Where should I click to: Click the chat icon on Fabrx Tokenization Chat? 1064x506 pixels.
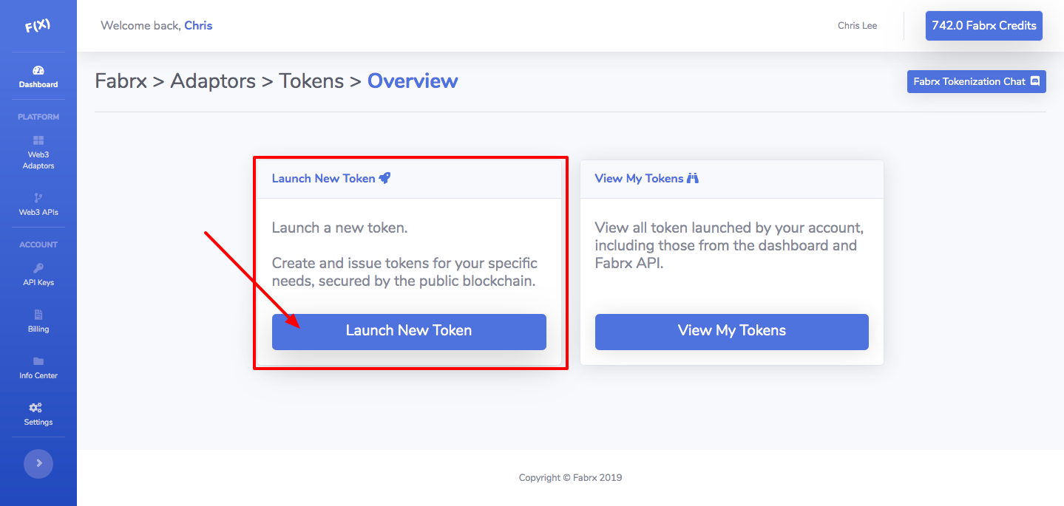point(1035,81)
